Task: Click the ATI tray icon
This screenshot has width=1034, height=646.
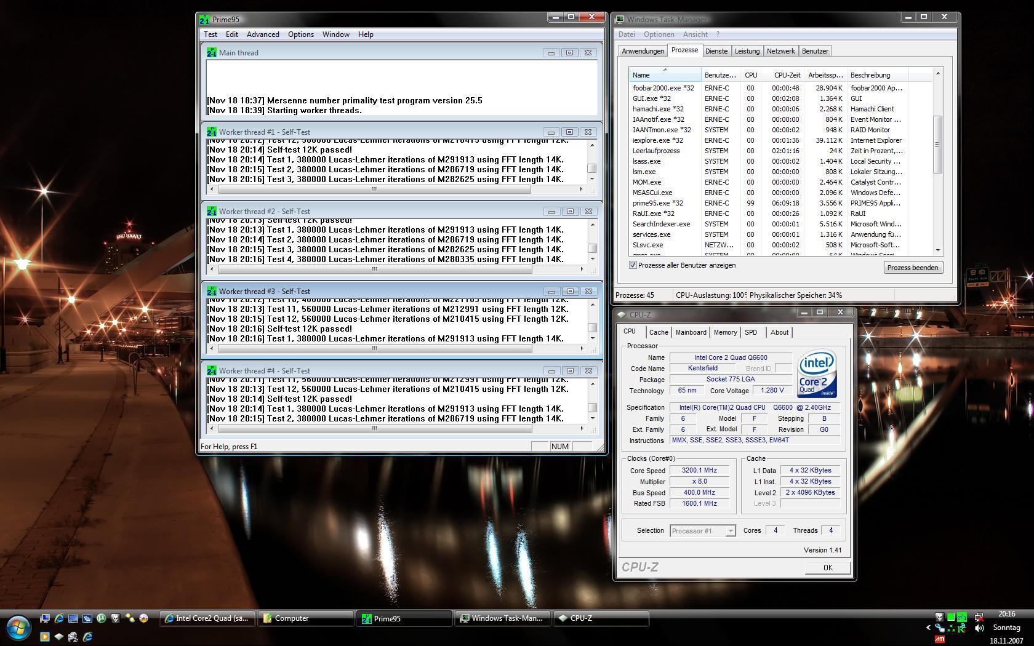Action: pyautogui.click(x=940, y=639)
